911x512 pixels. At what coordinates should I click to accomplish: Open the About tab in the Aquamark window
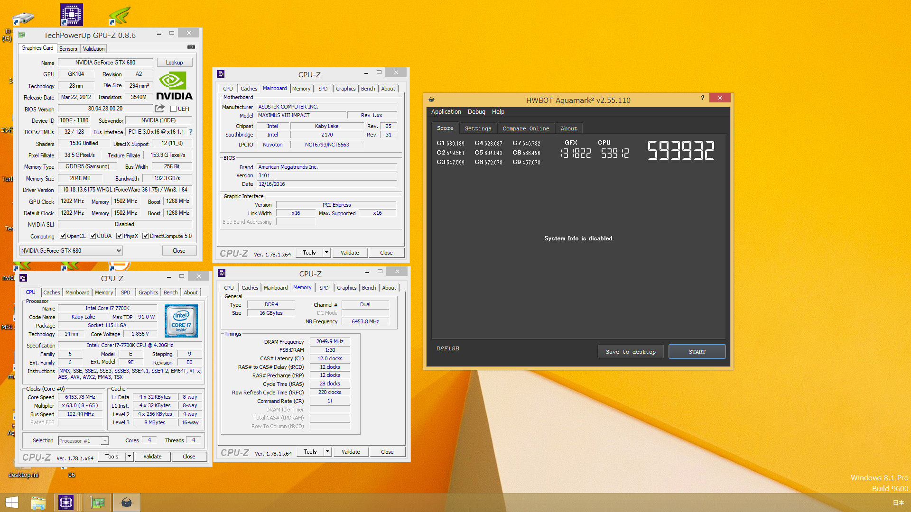pyautogui.click(x=568, y=128)
